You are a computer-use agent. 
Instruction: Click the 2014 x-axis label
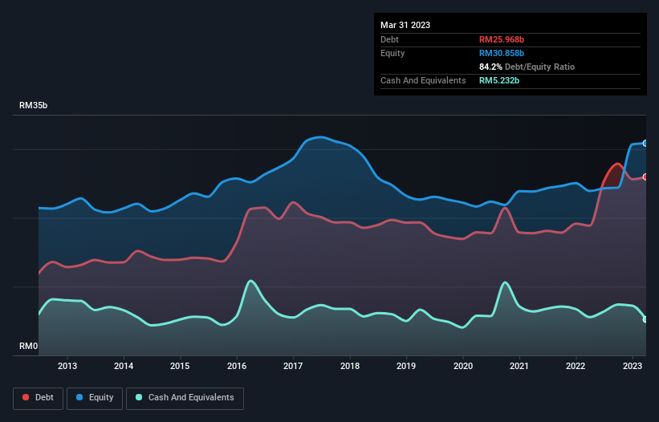(124, 366)
